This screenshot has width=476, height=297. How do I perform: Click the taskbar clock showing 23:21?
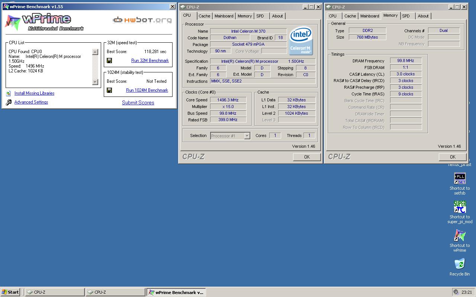[x=467, y=292]
